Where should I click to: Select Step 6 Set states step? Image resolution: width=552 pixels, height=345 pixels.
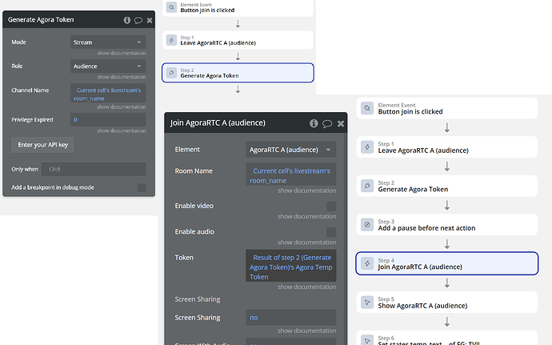(446, 338)
